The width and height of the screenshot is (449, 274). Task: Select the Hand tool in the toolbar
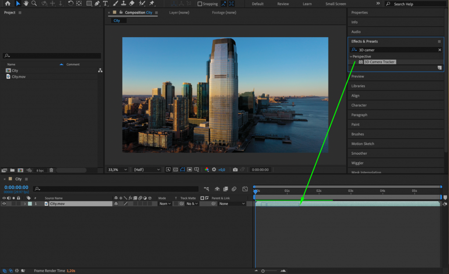coord(25,4)
